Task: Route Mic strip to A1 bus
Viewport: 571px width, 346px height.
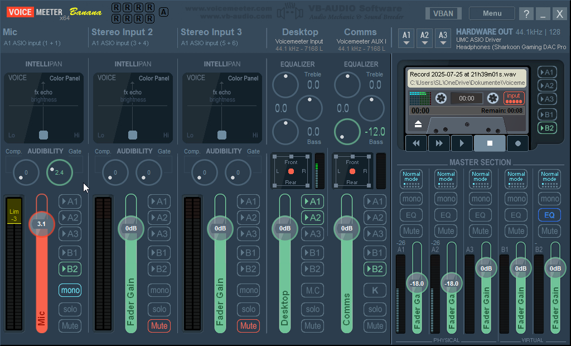Action: (x=70, y=201)
